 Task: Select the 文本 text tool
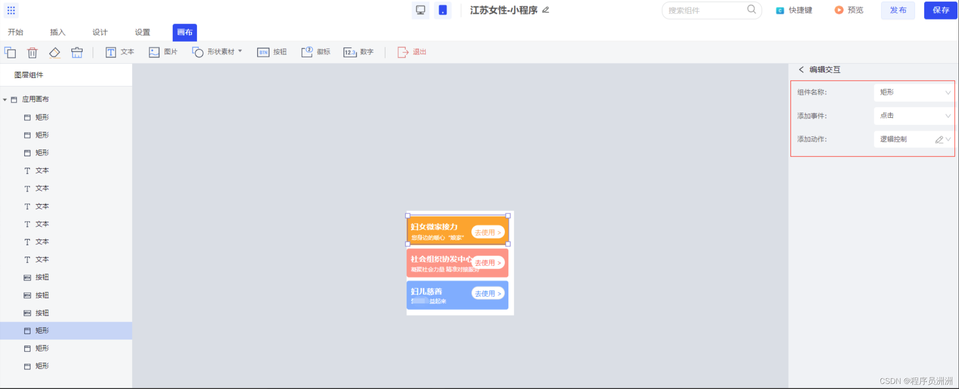pyautogui.click(x=120, y=52)
